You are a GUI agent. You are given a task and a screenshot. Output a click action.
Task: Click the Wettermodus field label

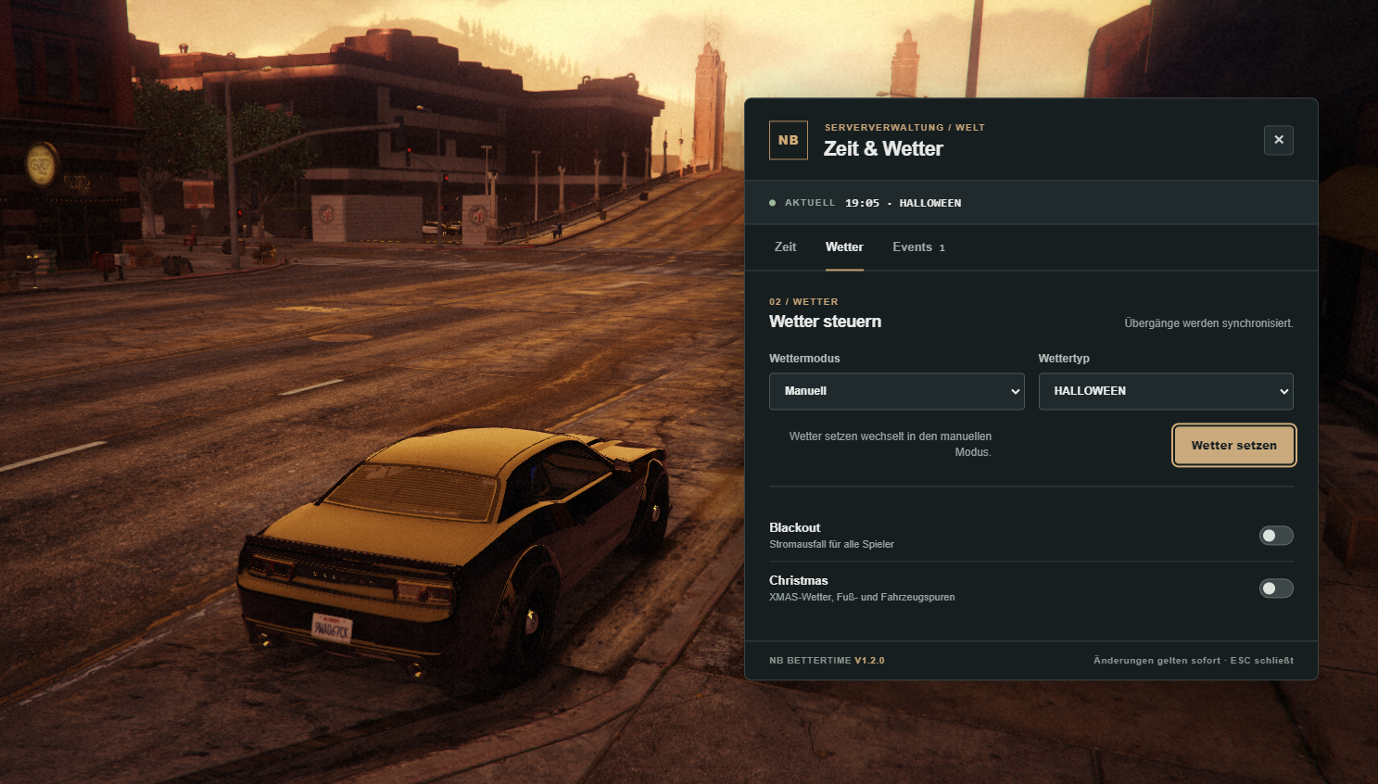(804, 359)
